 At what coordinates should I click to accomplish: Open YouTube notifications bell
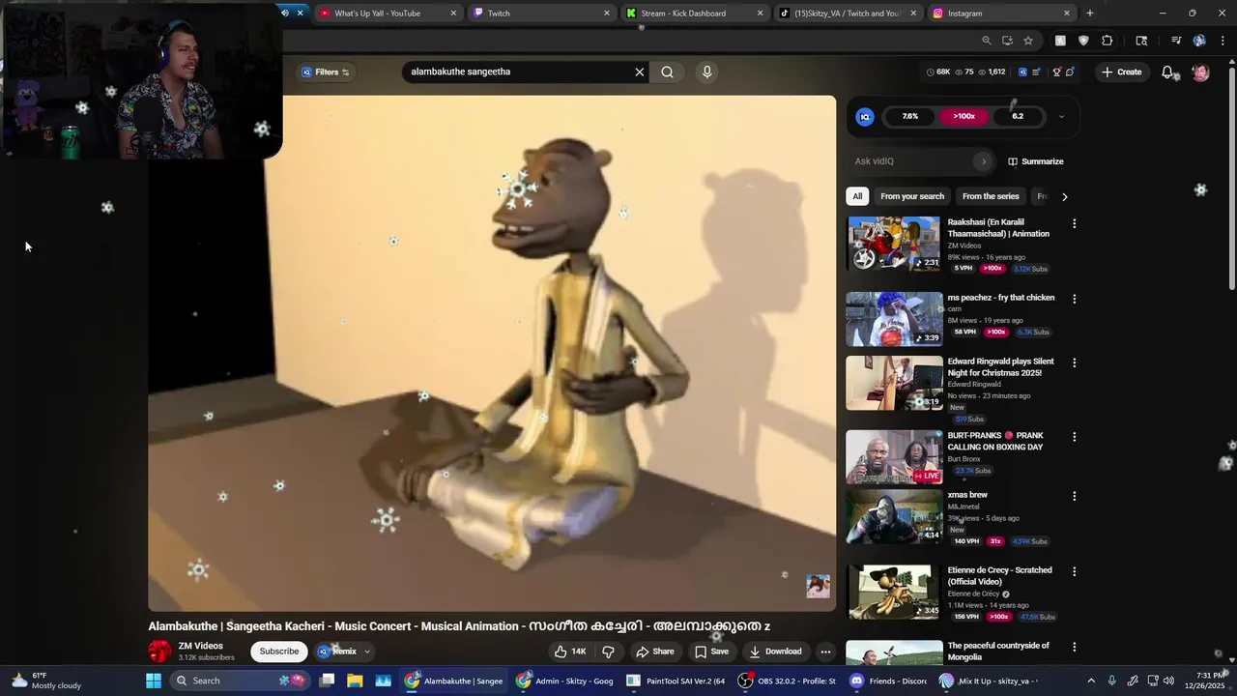(1167, 72)
